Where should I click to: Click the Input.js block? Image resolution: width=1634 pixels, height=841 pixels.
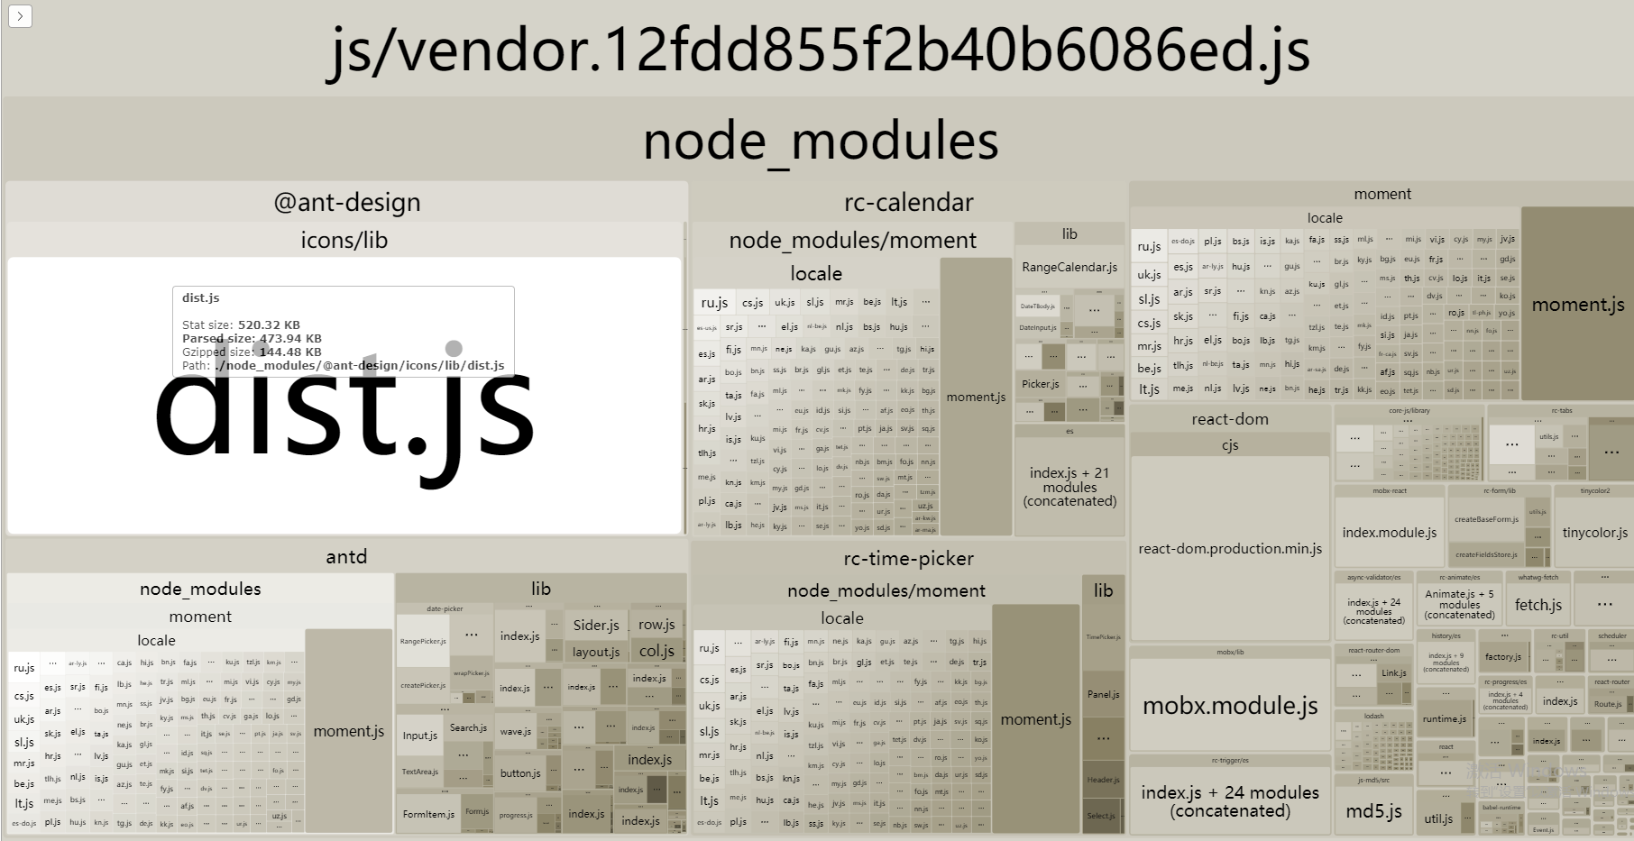pyautogui.click(x=420, y=736)
